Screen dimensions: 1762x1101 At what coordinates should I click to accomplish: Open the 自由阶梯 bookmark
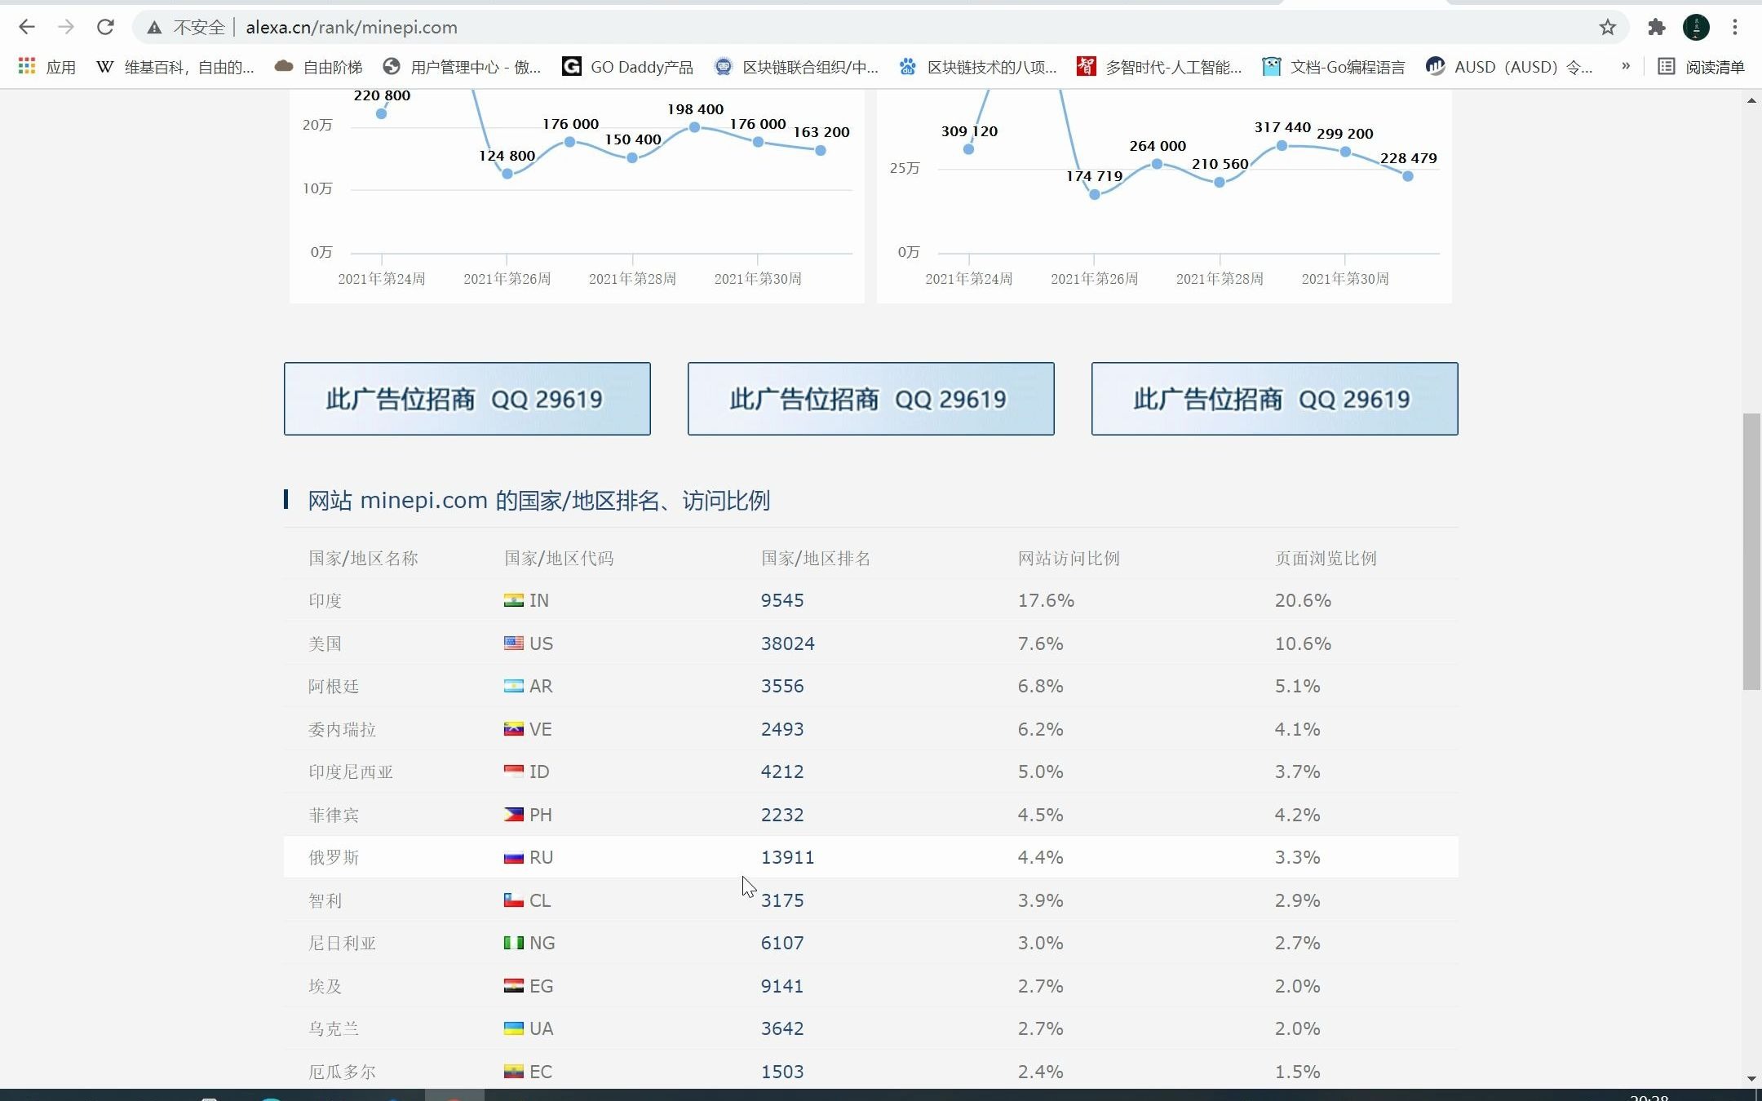(x=318, y=67)
